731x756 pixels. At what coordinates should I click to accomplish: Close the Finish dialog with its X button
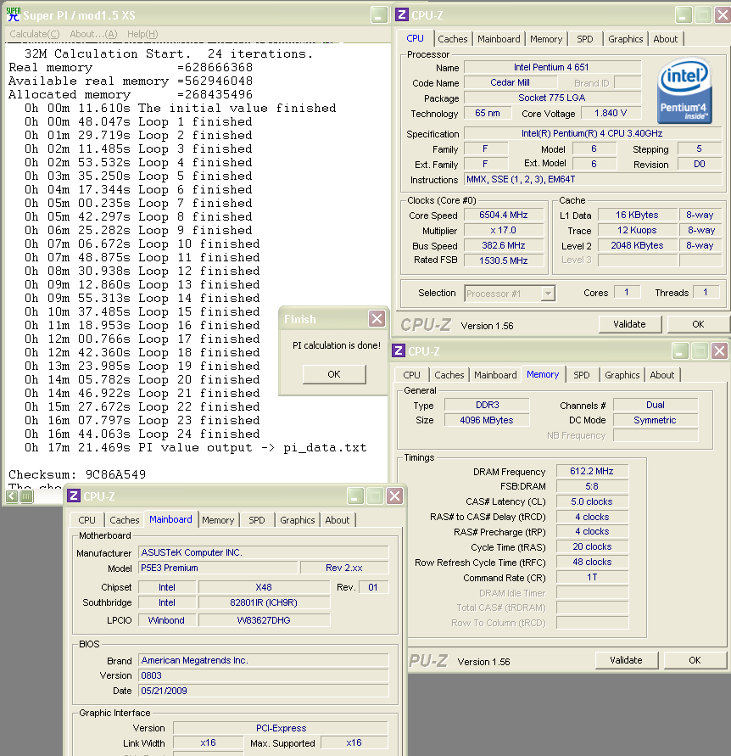pos(377,318)
